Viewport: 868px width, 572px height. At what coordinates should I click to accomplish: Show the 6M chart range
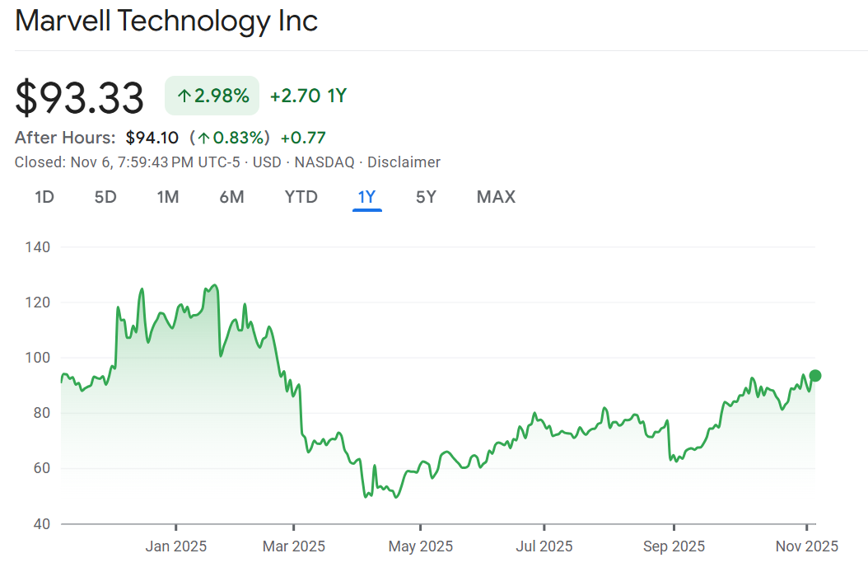[231, 197]
